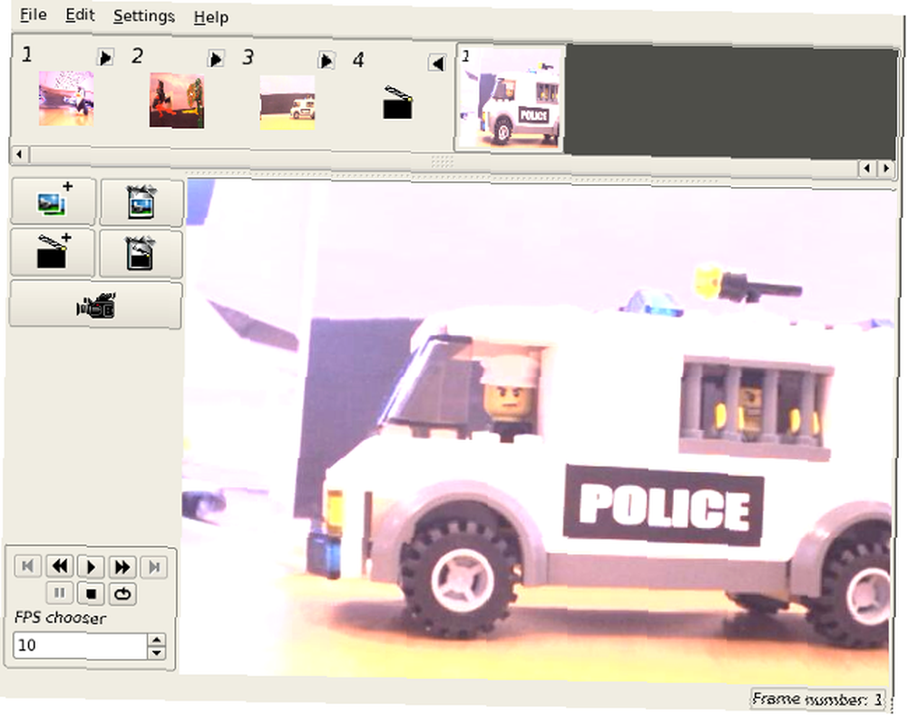The image size is (907, 715).
Task: Toggle the camera on button
Action: click(96, 305)
